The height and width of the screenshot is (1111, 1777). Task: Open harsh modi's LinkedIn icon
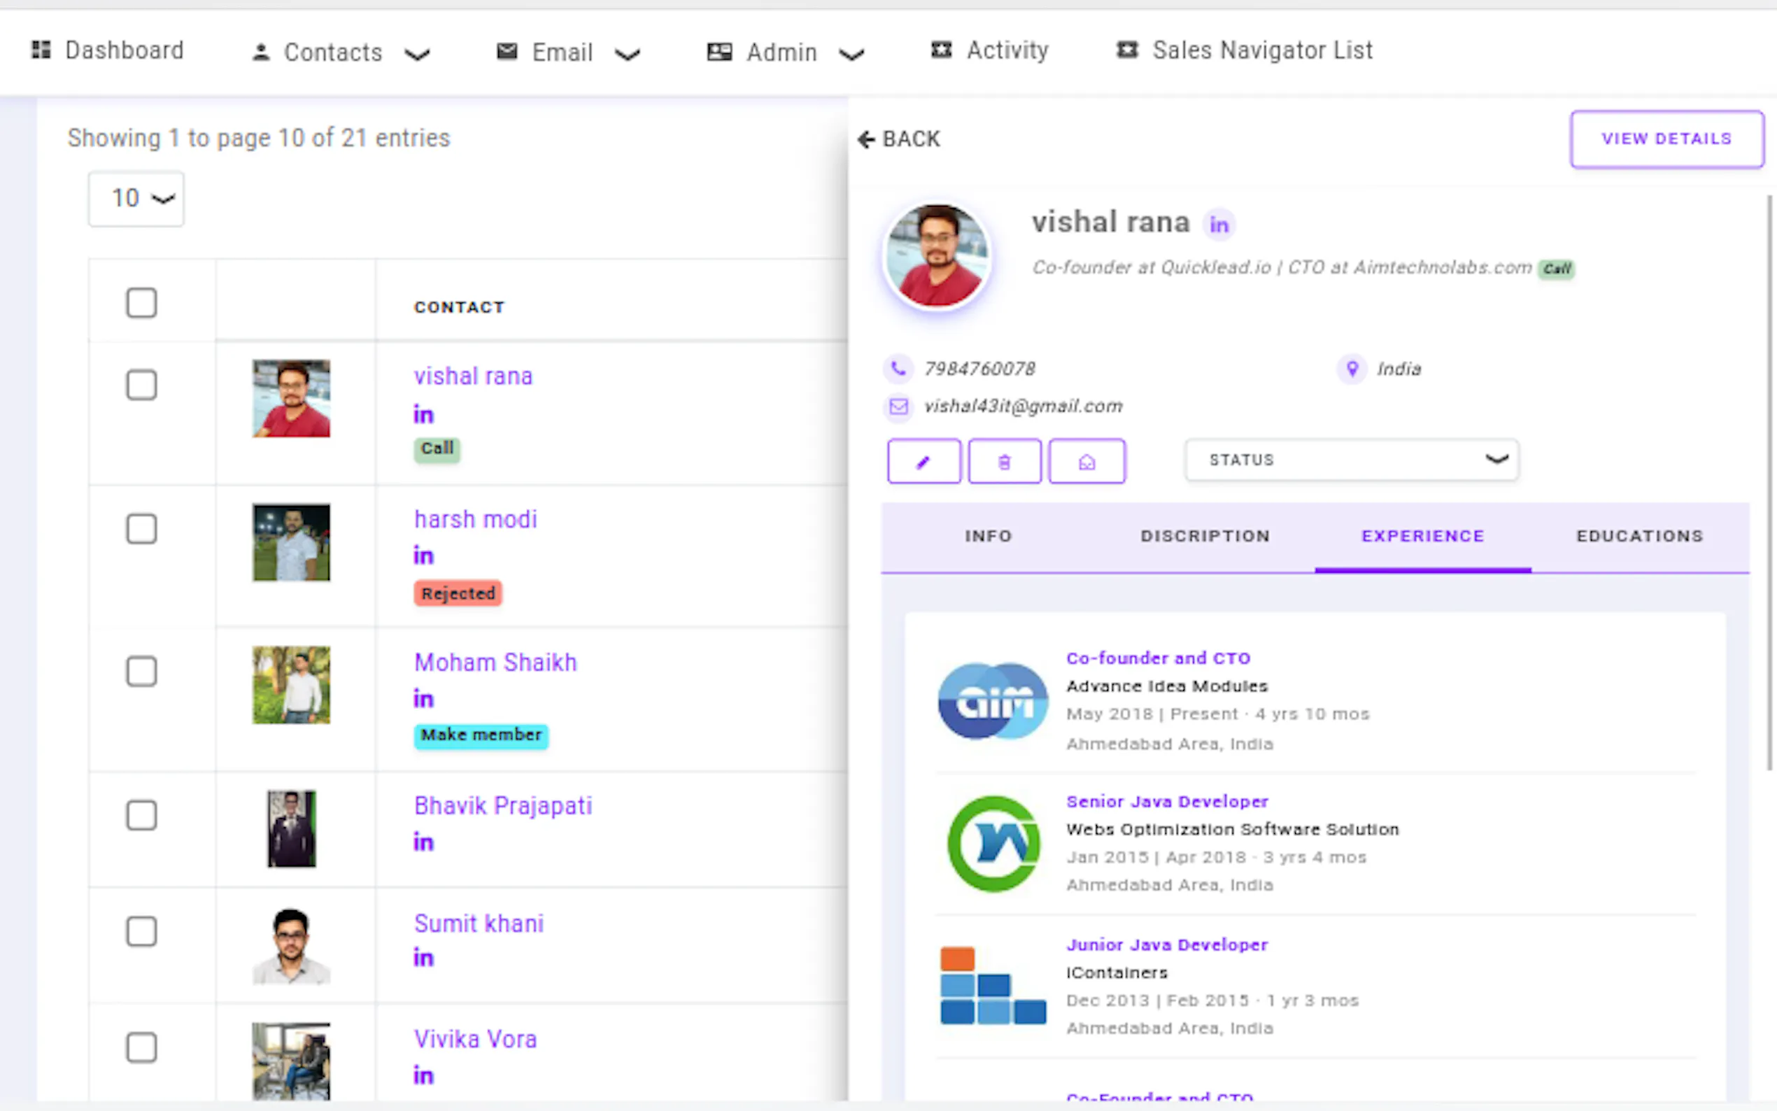pos(423,555)
